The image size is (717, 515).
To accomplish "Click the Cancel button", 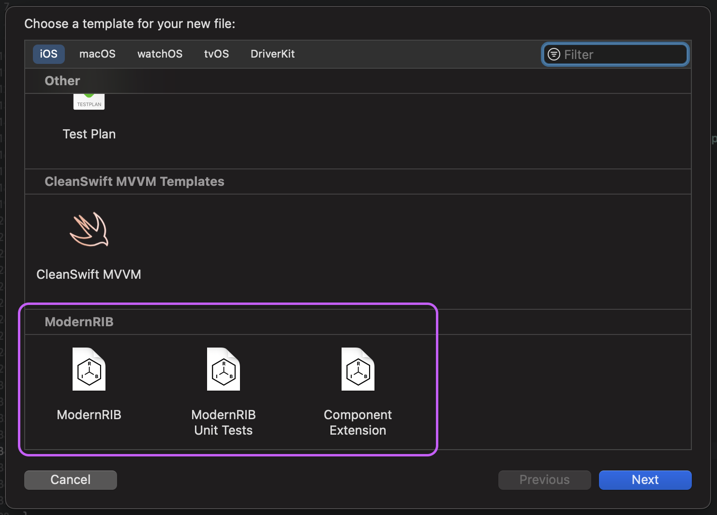I will 71,480.
